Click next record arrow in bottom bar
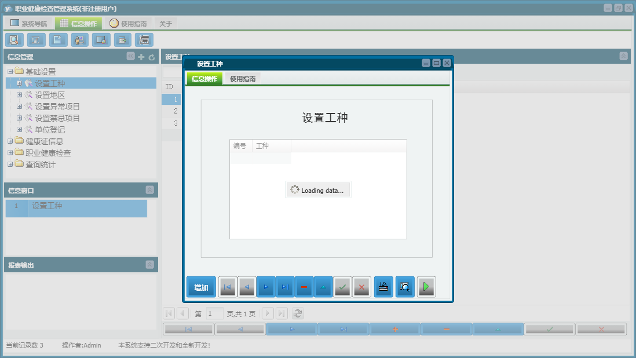 click(291, 329)
